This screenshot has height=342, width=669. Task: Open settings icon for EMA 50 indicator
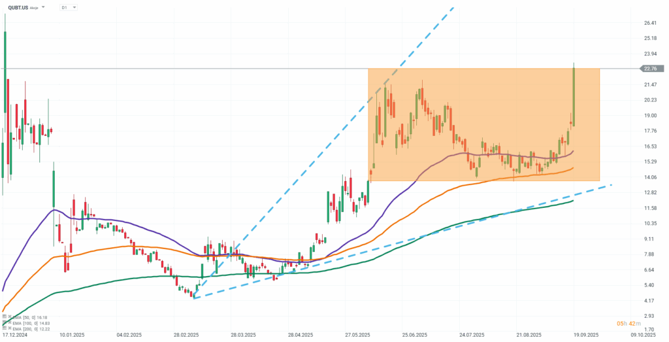pos(3,317)
